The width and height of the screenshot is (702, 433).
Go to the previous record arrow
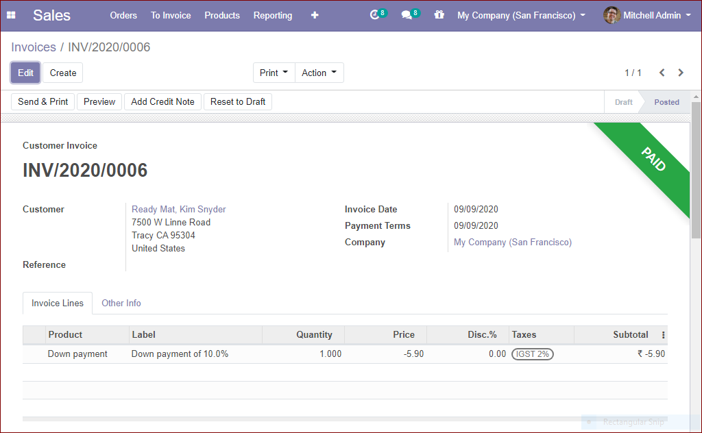tap(662, 73)
